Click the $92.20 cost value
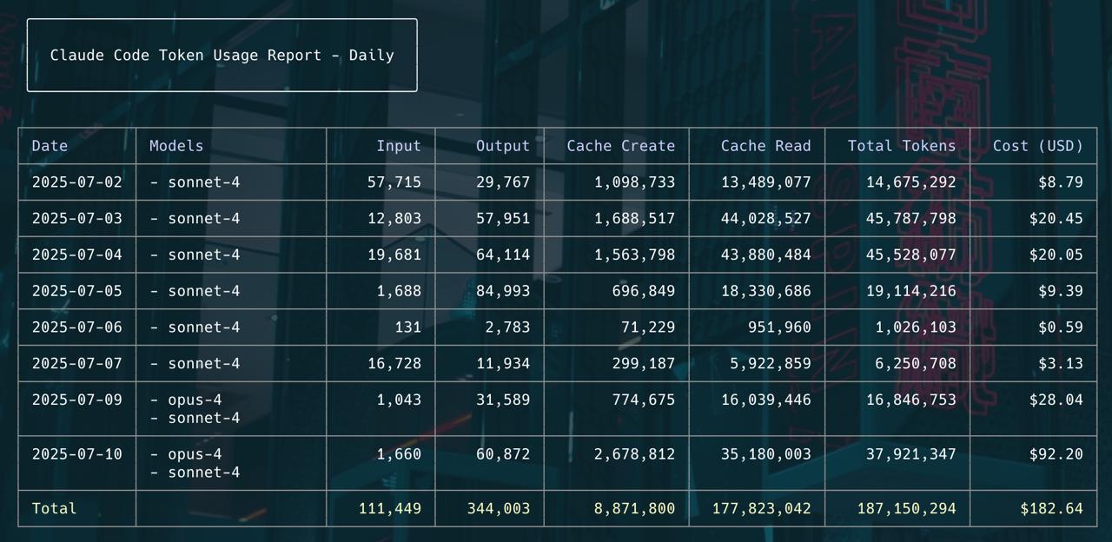Screen dimensions: 1112x542 (1056, 454)
